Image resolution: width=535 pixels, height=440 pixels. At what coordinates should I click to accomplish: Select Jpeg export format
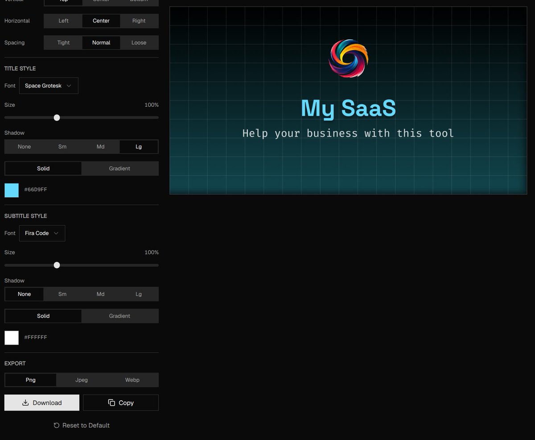point(82,380)
